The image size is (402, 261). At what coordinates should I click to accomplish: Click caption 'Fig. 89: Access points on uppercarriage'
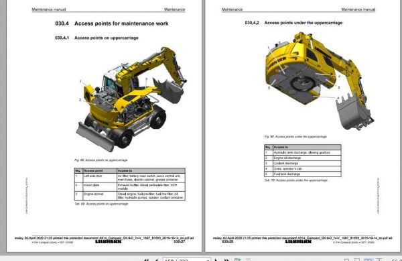(100, 160)
